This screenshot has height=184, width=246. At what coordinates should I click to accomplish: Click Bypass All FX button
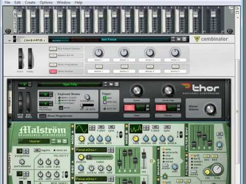tap(53, 56)
